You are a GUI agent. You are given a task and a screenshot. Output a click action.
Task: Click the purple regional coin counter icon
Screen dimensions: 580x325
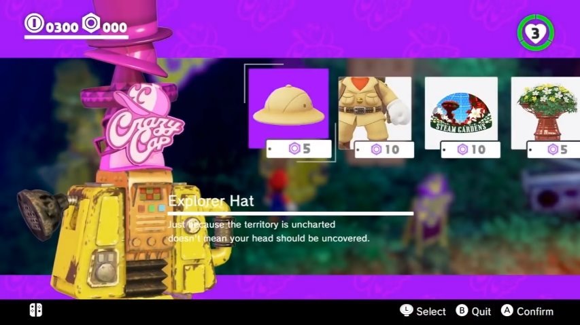click(x=91, y=23)
